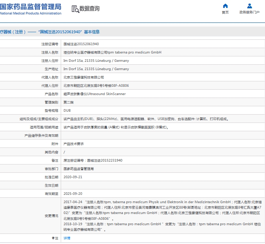Open the 首页 home icon
Screen dimensions: 265x244
point(225,6)
